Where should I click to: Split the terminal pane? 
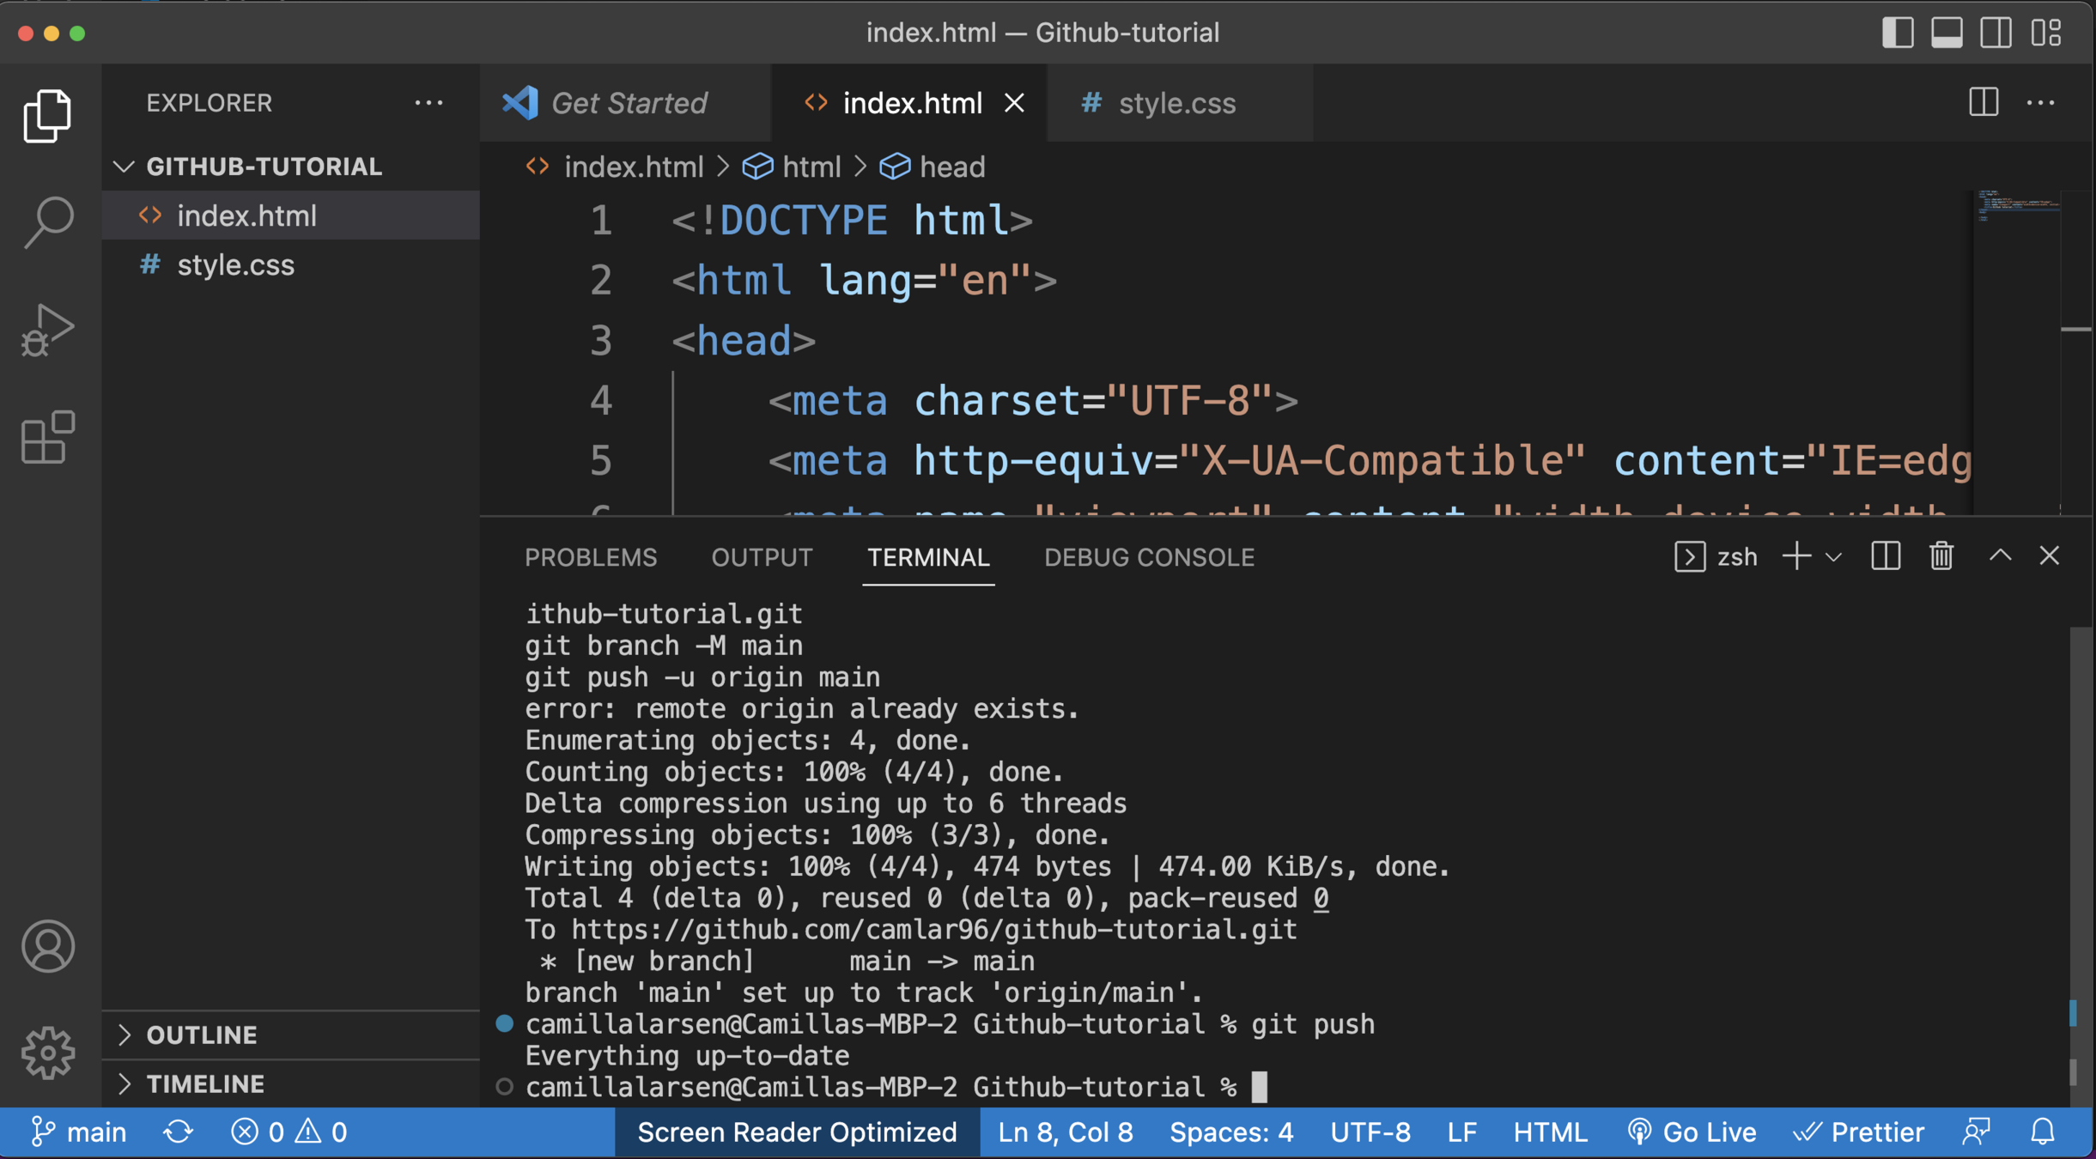tap(1886, 556)
